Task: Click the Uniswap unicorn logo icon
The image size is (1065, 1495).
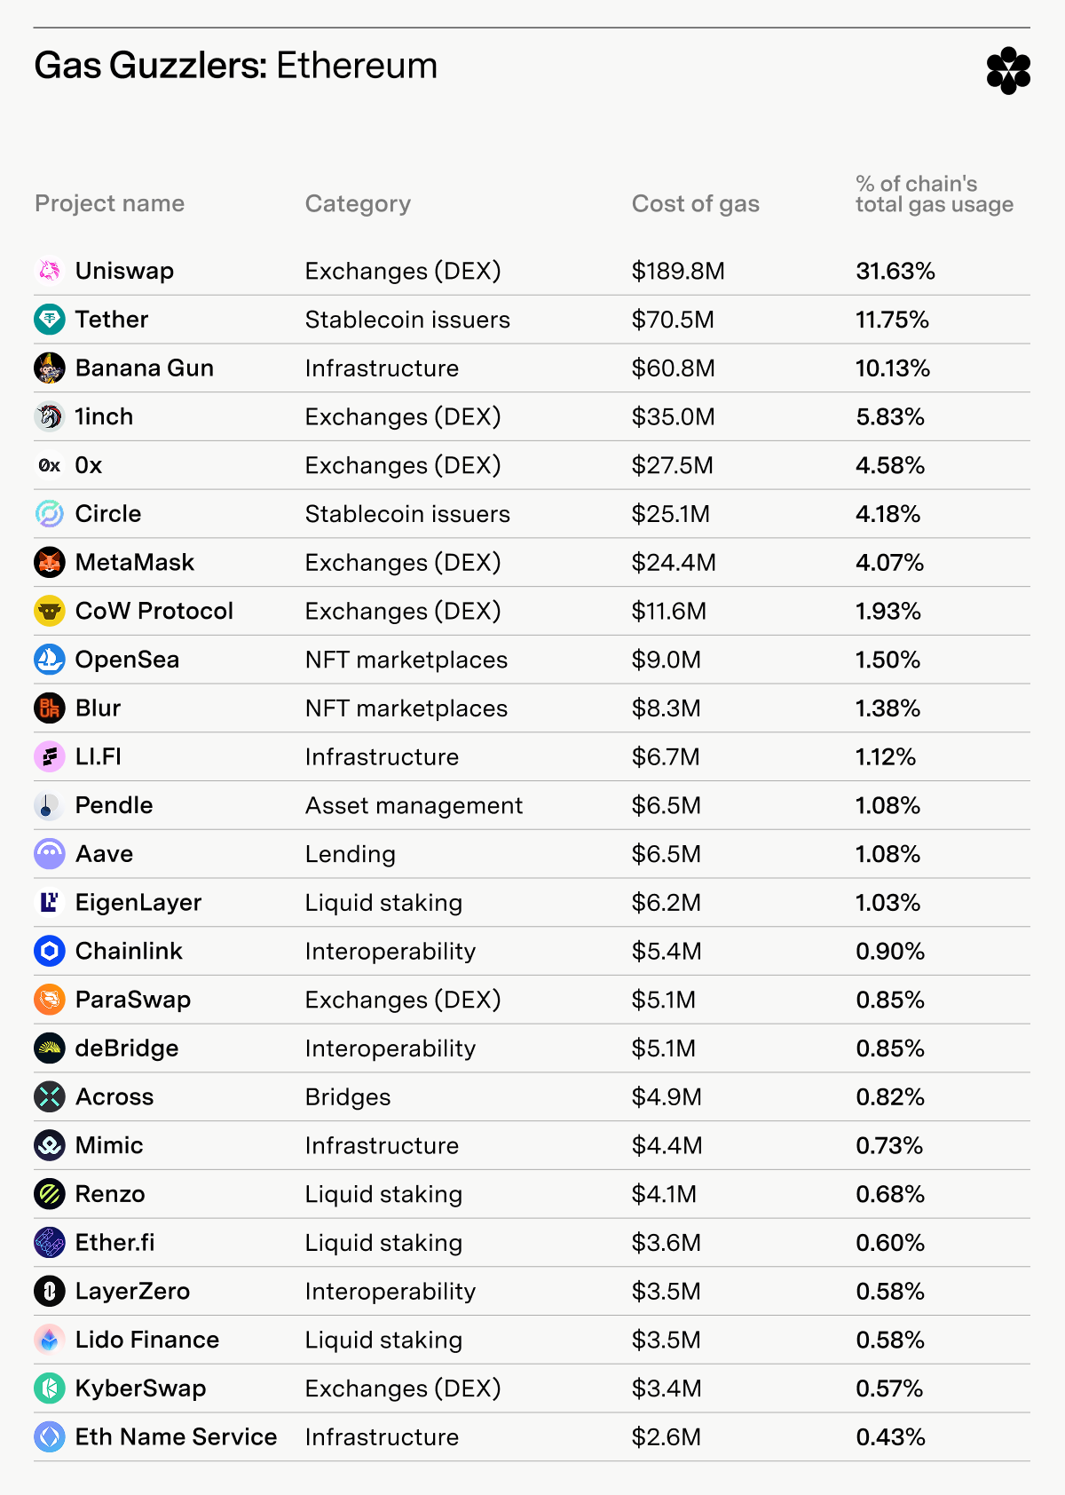Action: click(50, 271)
